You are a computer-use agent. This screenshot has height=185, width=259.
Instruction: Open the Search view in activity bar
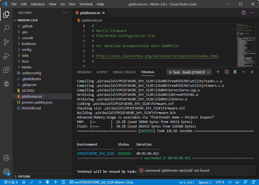[6, 28]
